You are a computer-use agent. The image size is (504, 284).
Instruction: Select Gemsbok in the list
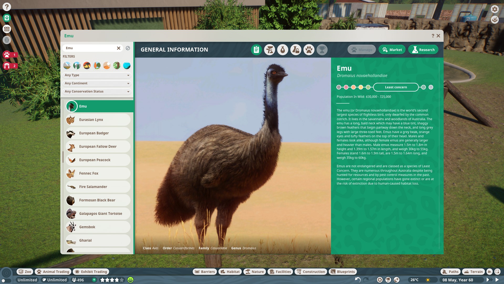98,227
